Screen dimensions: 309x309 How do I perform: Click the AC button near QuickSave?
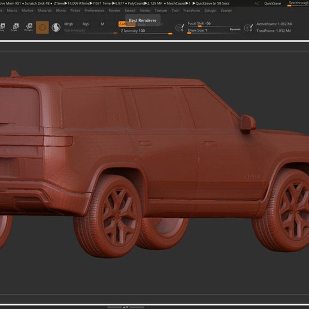(x=256, y=4)
